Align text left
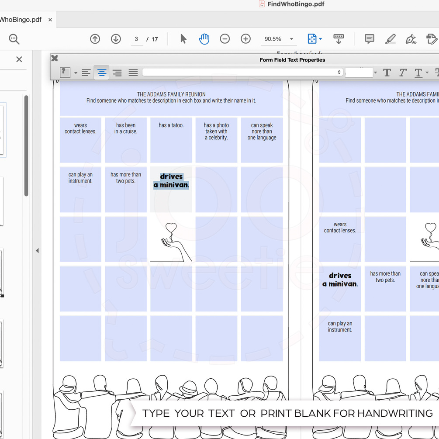The width and height of the screenshot is (439, 439). point(86,73)
